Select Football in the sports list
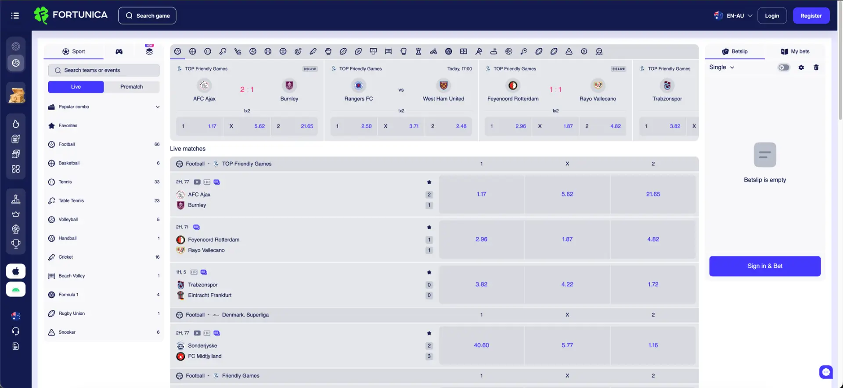843x388 pixels. [104, 145]
